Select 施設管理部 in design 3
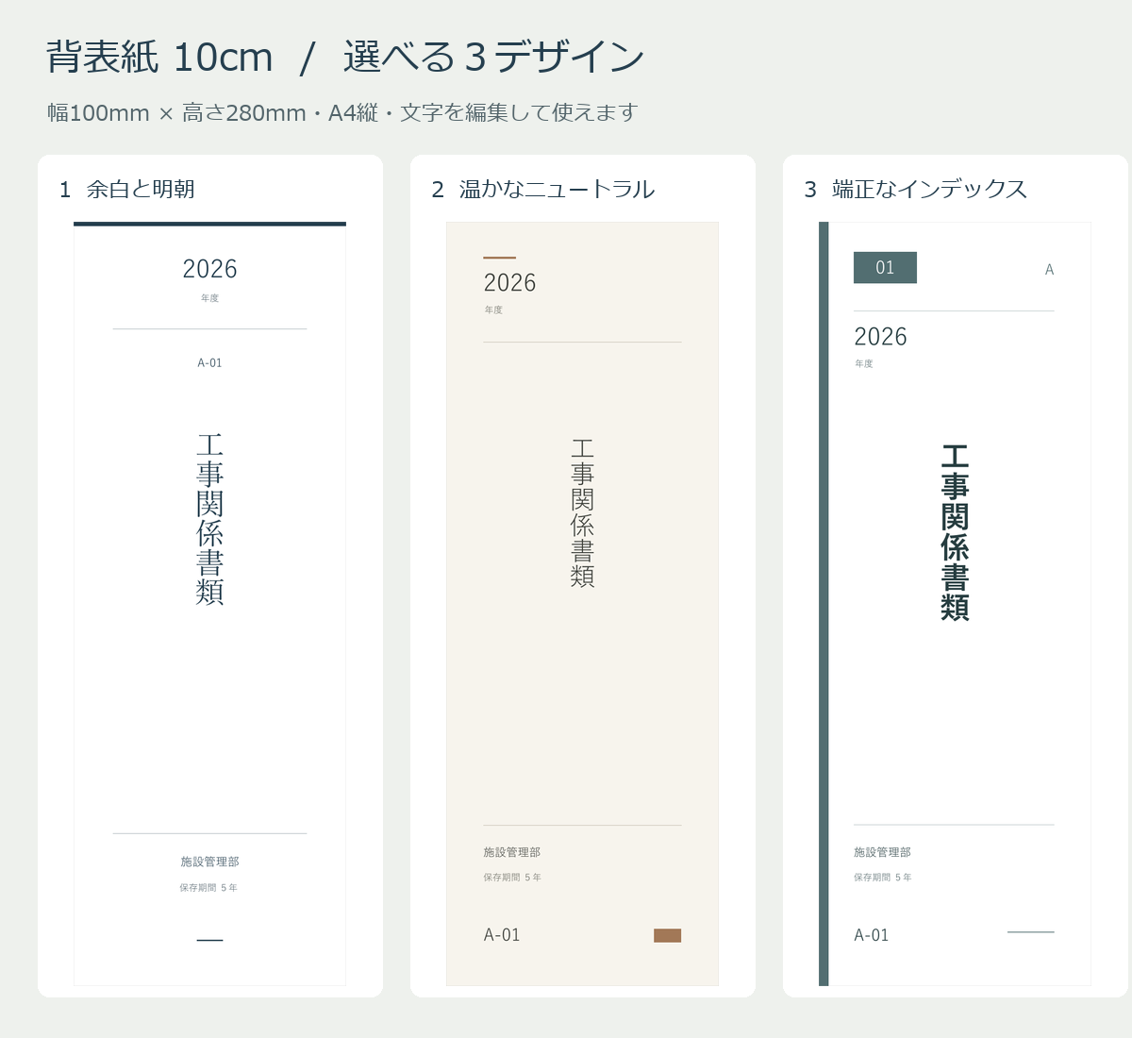This screenshot has height=1038, width=1132. click(x=883, y=852)
